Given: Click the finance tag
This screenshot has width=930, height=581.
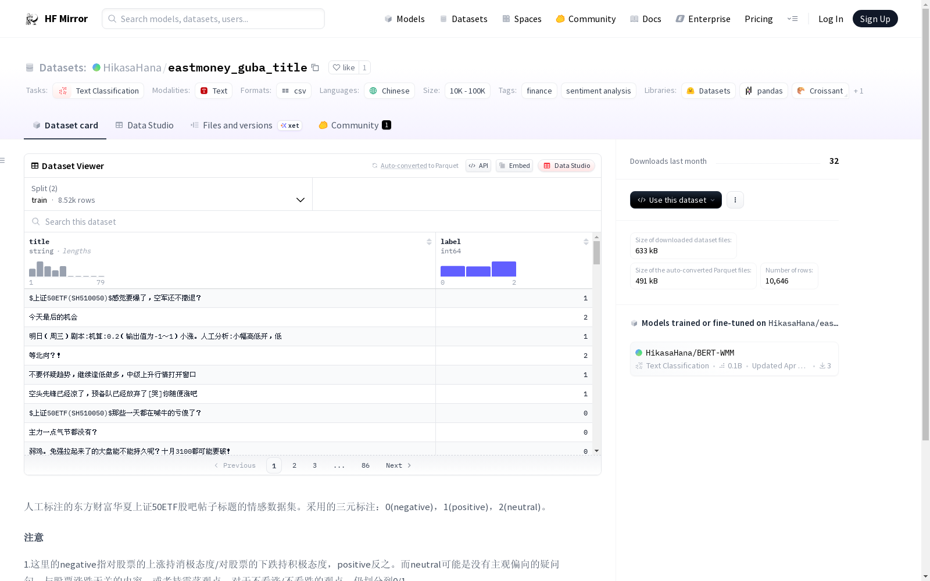Looking at the screenshot, I should click(539, 91).
